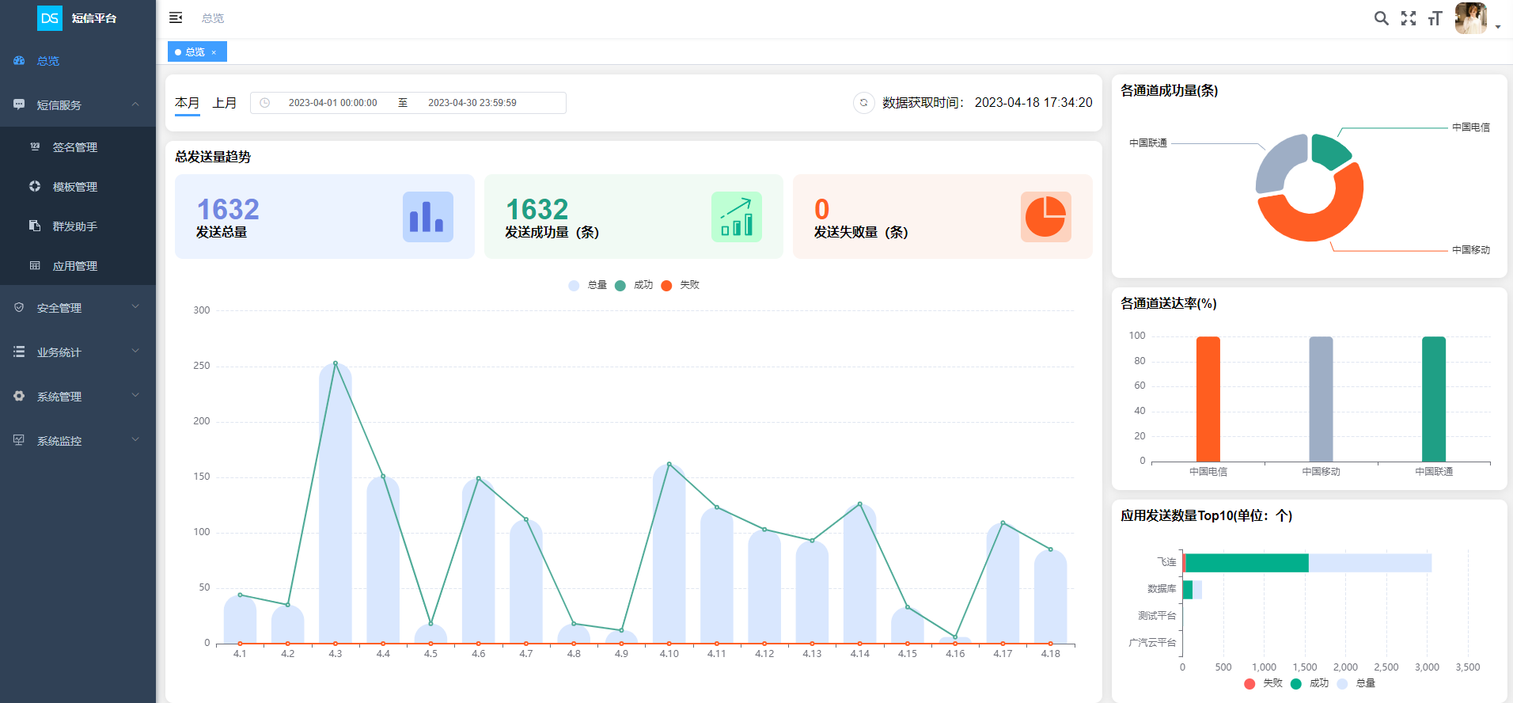Click the 4.3 bar in trend chart

point(336,503)
